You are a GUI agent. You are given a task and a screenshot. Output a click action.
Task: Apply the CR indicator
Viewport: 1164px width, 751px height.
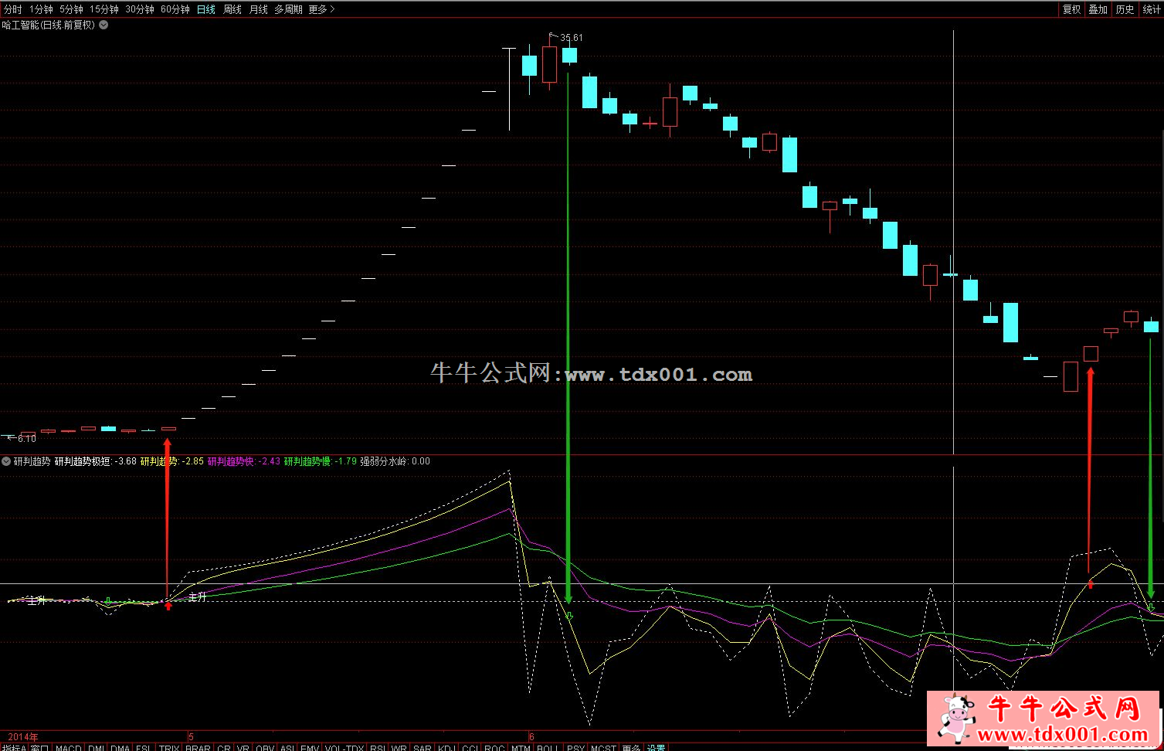tap(224, 747)
